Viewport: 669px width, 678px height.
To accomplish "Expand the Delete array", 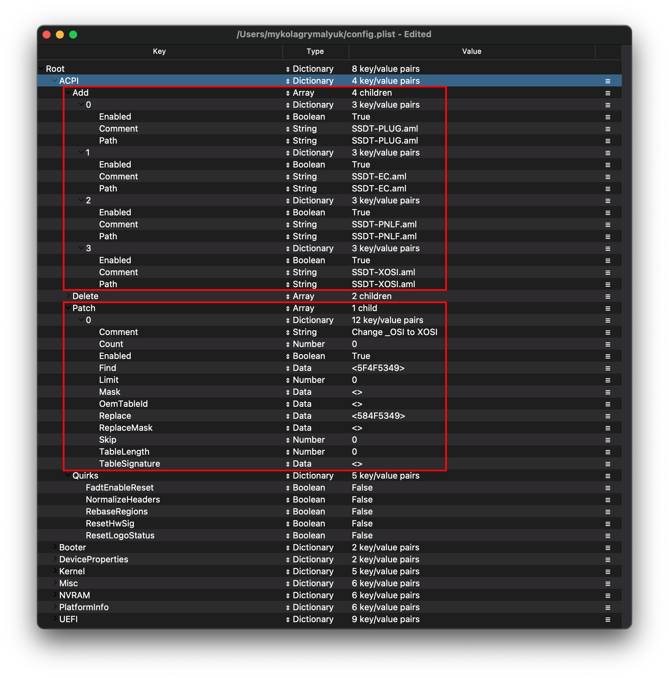I will (x=68, y=296).
